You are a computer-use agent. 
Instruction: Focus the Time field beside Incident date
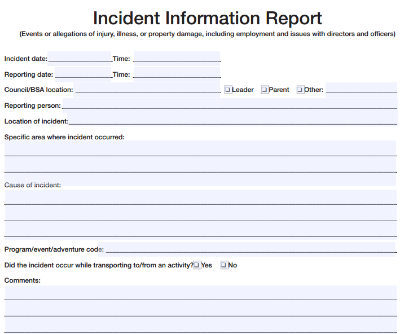(177, 58)
